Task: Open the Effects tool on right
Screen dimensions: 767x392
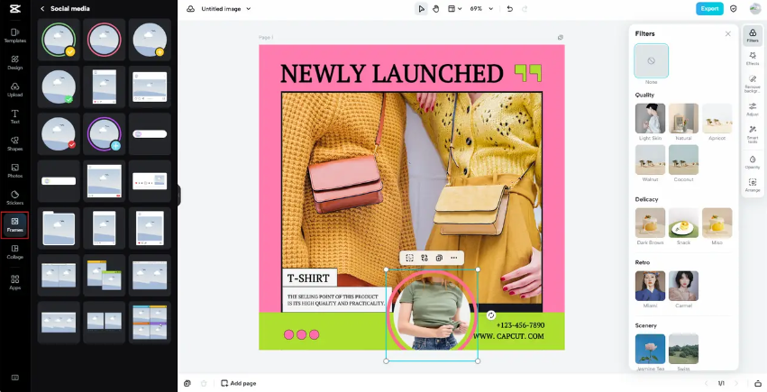Action: [x=753, y=59]
